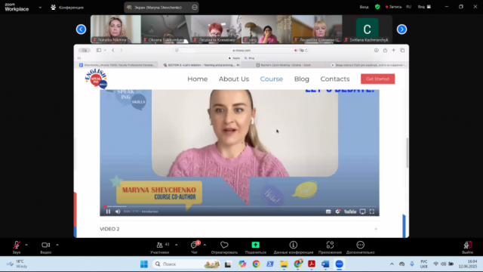The image size is (483, 272).
Task: Expand participants options arrow
Action: [x=176, y=245]
